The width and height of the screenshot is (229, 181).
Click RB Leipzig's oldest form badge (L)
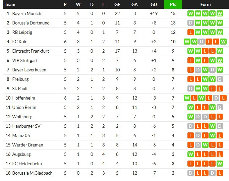(x=191, y=32)
